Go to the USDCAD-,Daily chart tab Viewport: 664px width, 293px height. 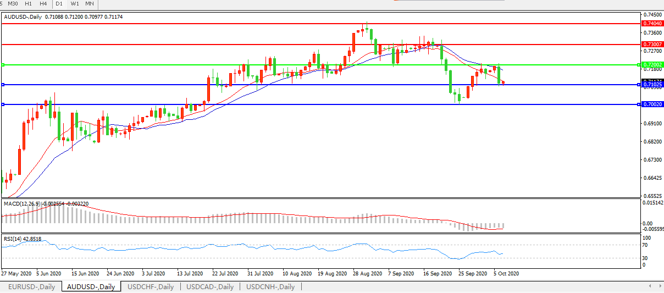coord(210,286)
